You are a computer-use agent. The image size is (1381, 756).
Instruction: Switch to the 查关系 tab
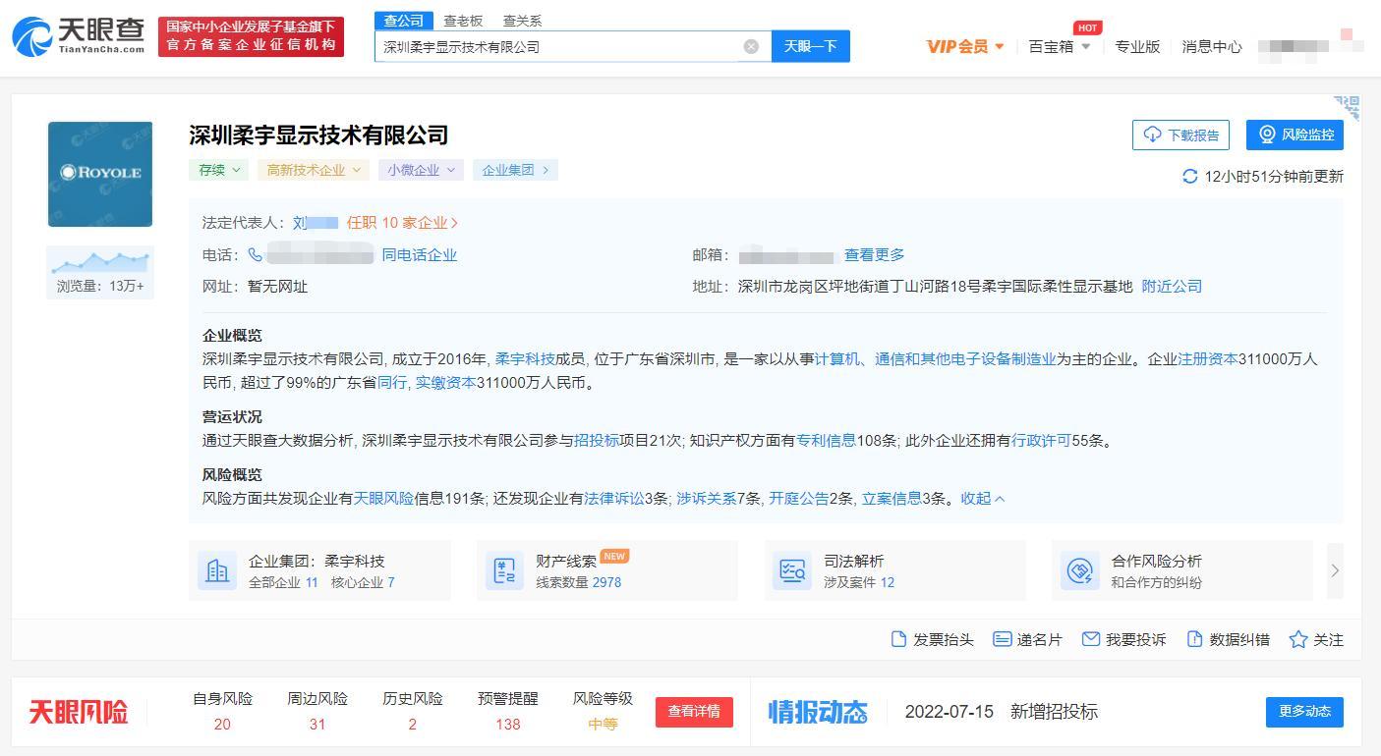522,21
